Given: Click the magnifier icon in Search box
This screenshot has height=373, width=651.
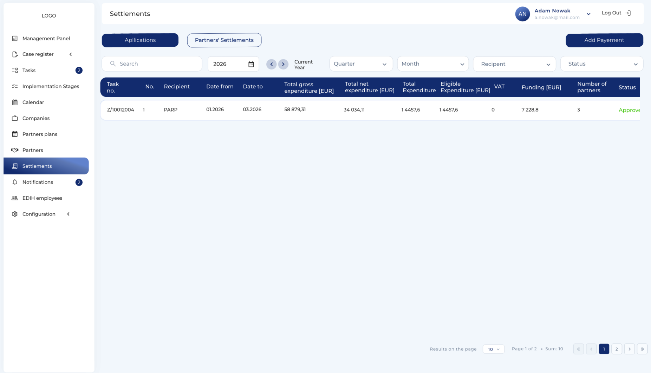Looking at the screenshot, I should (x=113, y=64).
